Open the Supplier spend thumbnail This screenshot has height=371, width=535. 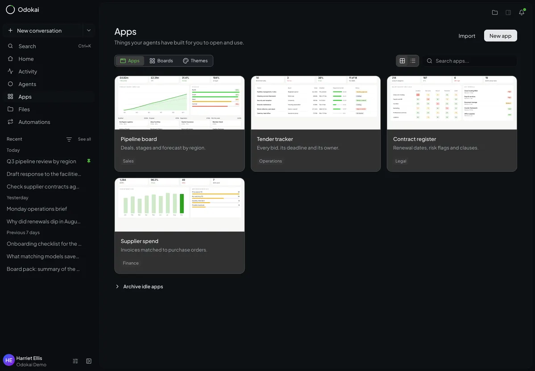pyautogui.click(x=180, y=205)
